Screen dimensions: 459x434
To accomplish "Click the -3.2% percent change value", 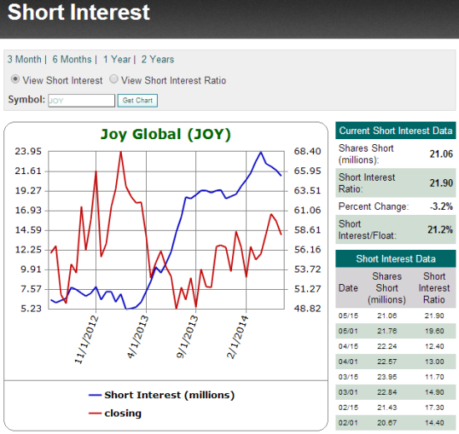I will 441,207.
